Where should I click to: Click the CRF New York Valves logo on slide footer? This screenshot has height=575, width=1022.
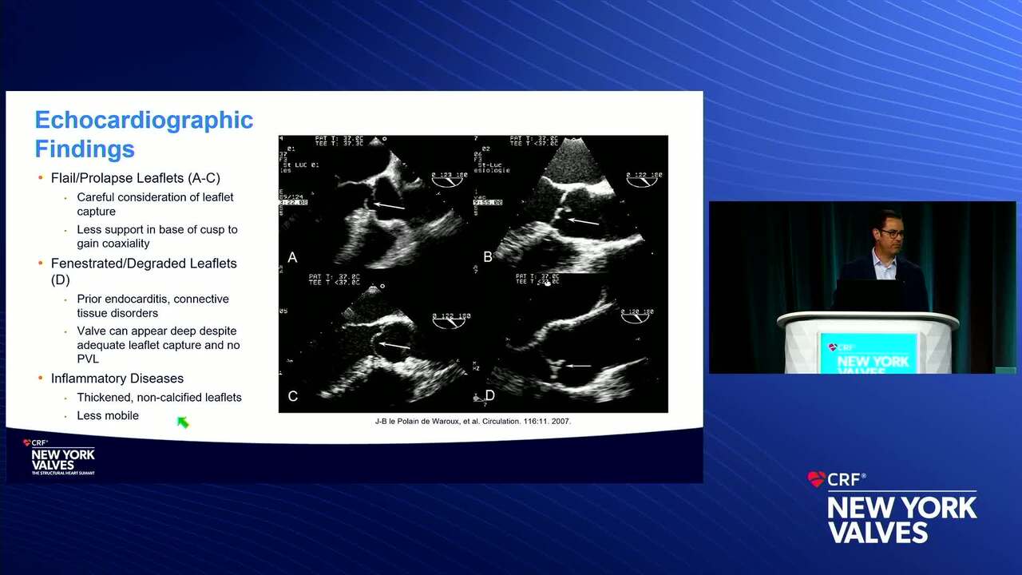click(x=62, y=458)
